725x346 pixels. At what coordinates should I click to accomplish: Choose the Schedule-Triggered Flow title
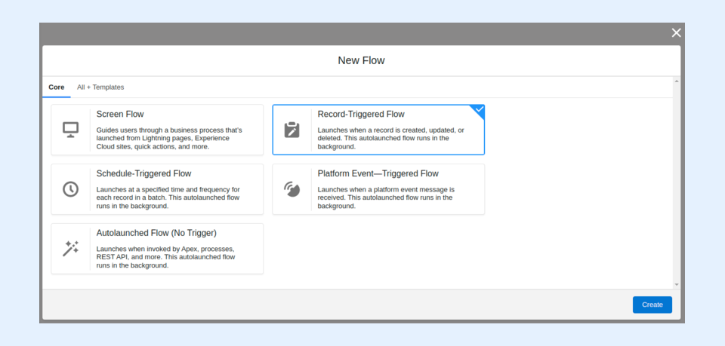[143, 173]
